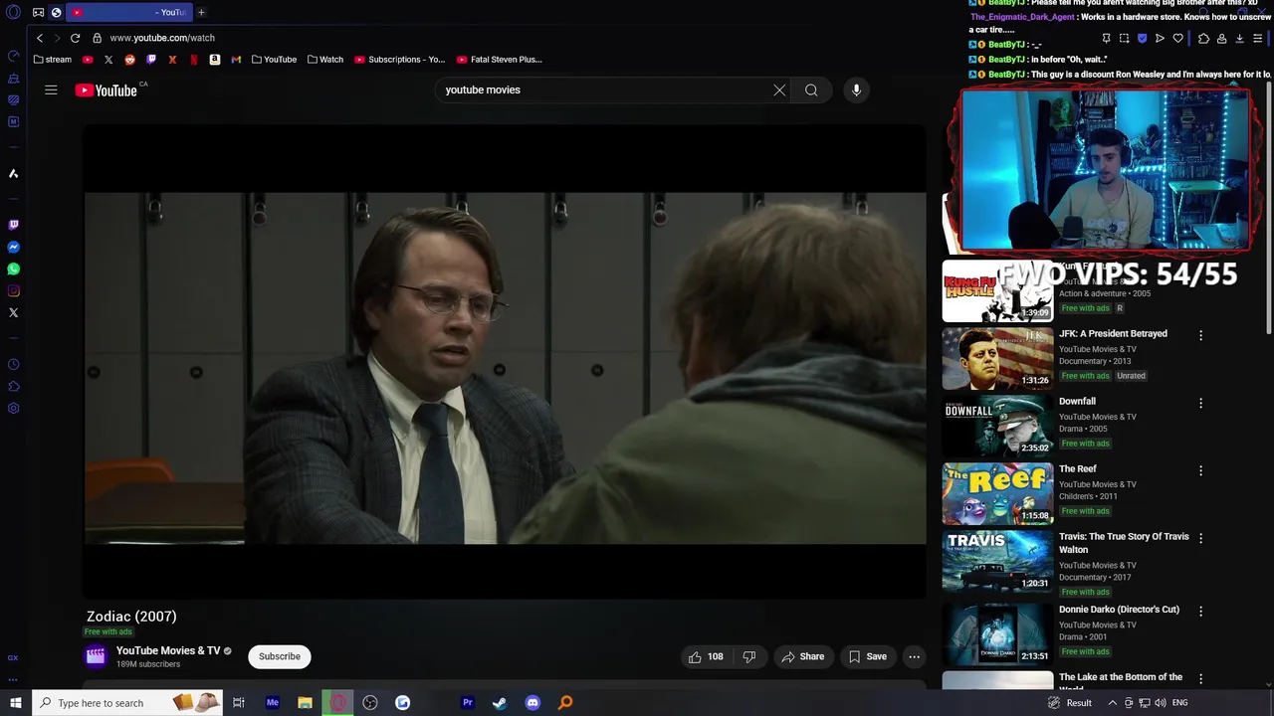The height and width of the screenshot is (716, 1274).
Task: Open the GX Corner controller icon in the tab bar
Action: pyautogui.click(x=38, y=12)
